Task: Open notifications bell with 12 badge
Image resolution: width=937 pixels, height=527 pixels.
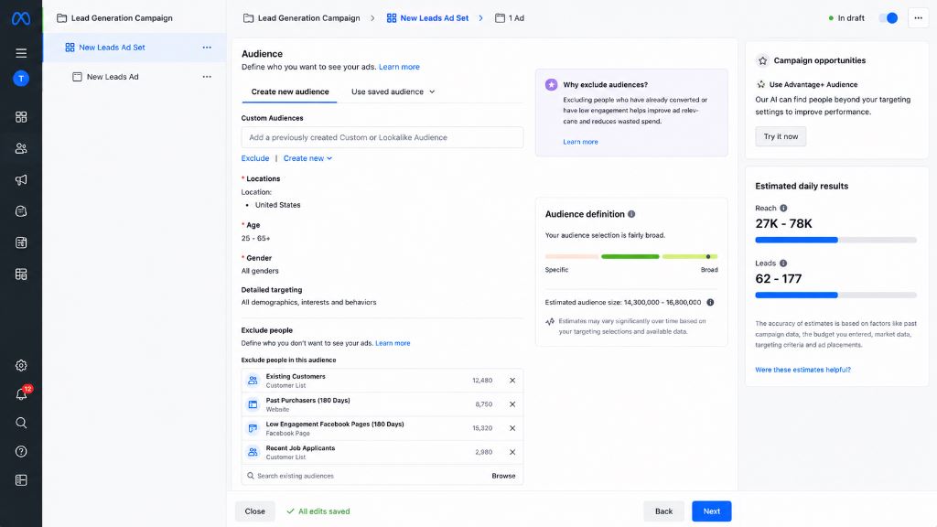Action: pyautogui.click(x=22, y=393)
